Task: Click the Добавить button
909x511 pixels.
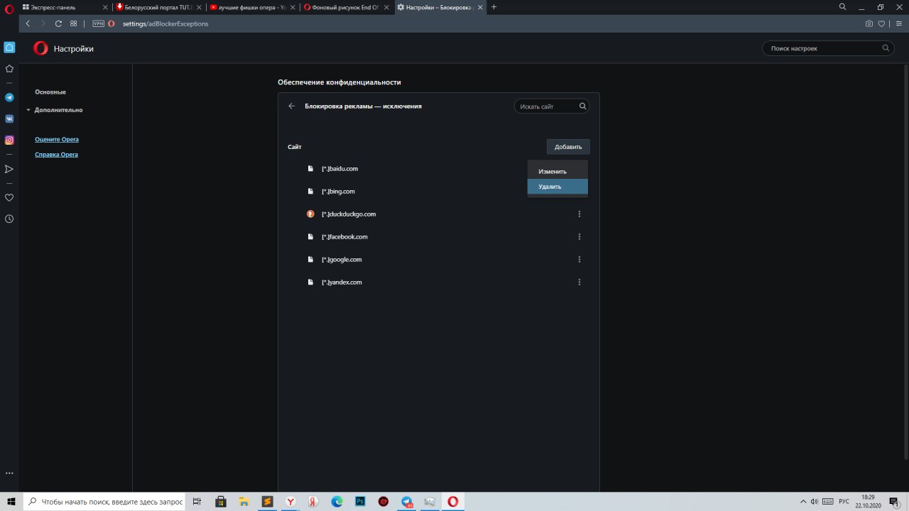Action: (568, 147)
